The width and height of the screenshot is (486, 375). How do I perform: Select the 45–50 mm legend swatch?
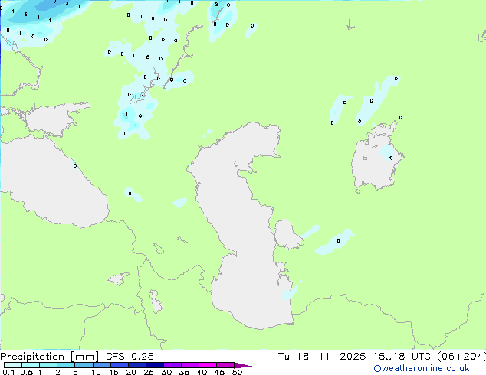(225, 365)
